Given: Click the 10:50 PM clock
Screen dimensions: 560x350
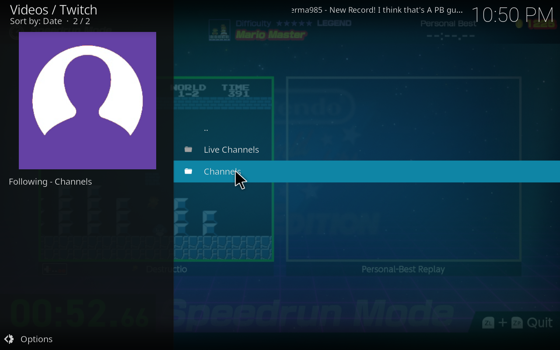Looking at the screenshot, I should coord(512,15).
